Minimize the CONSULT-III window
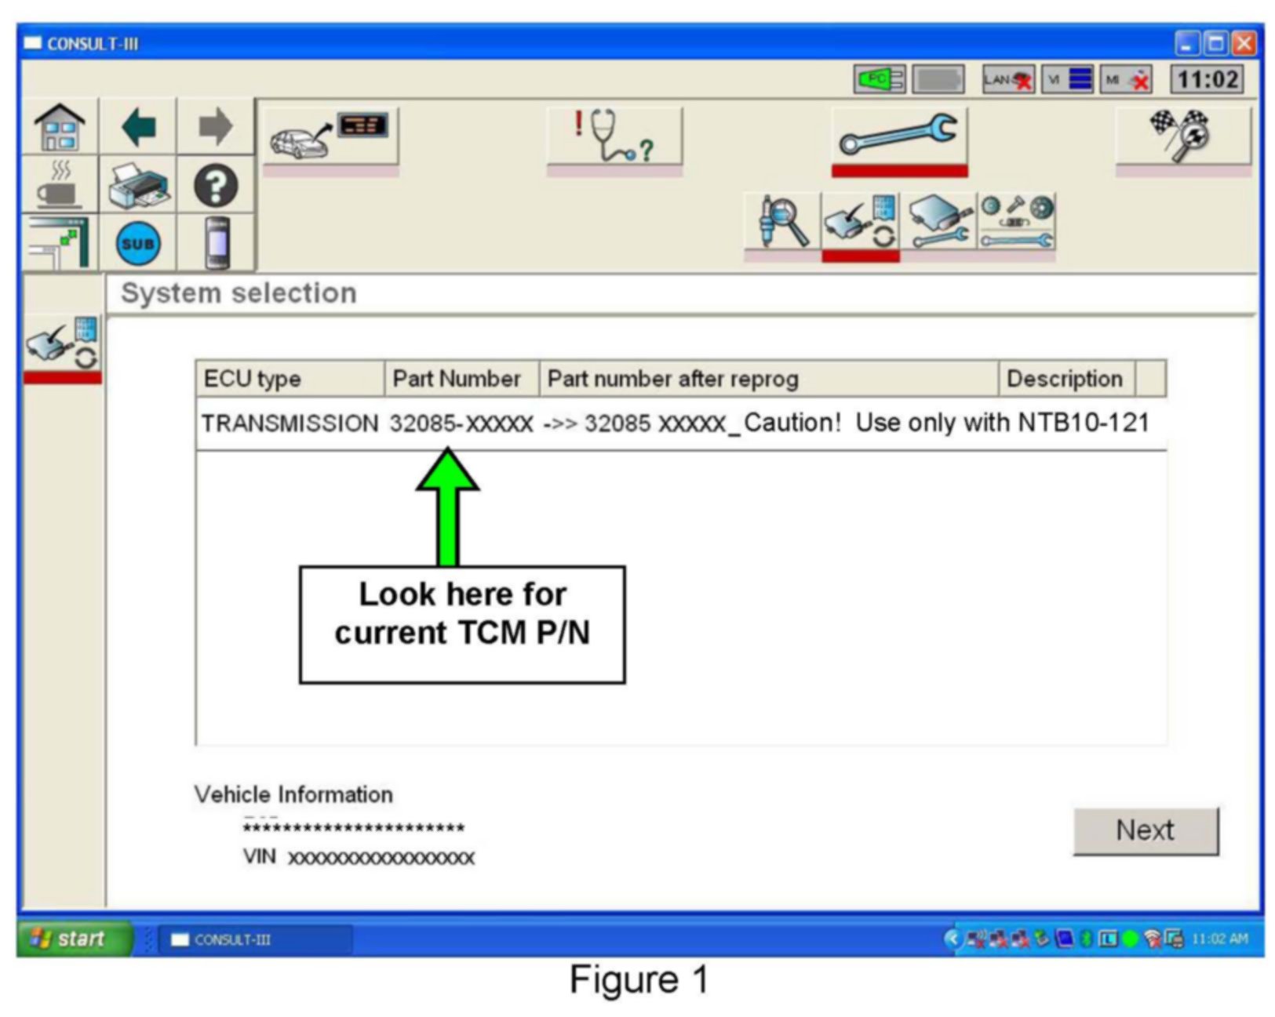This screenshot has width=1275, height=1017. click(x=1187, y=43)
